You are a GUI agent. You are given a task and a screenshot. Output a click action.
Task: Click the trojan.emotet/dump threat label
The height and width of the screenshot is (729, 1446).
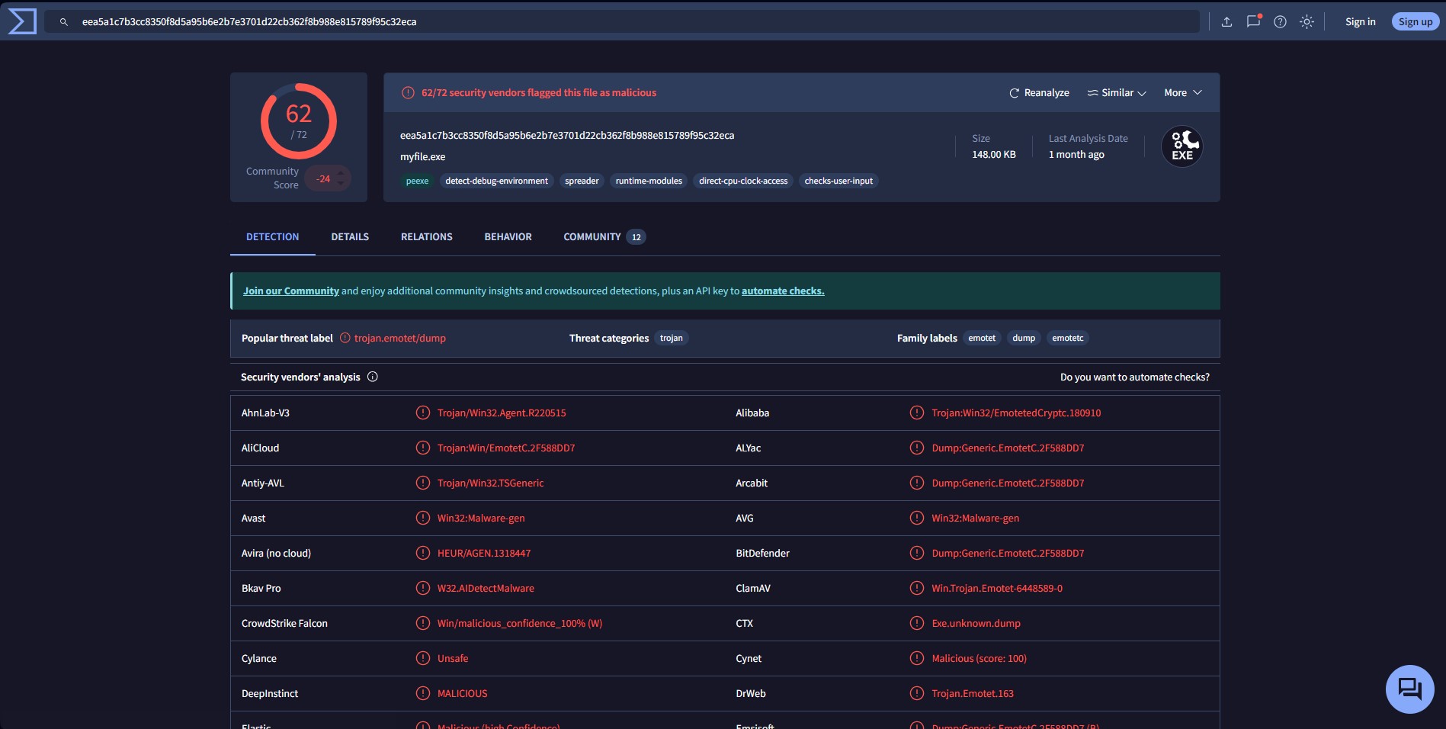point(400,339)
